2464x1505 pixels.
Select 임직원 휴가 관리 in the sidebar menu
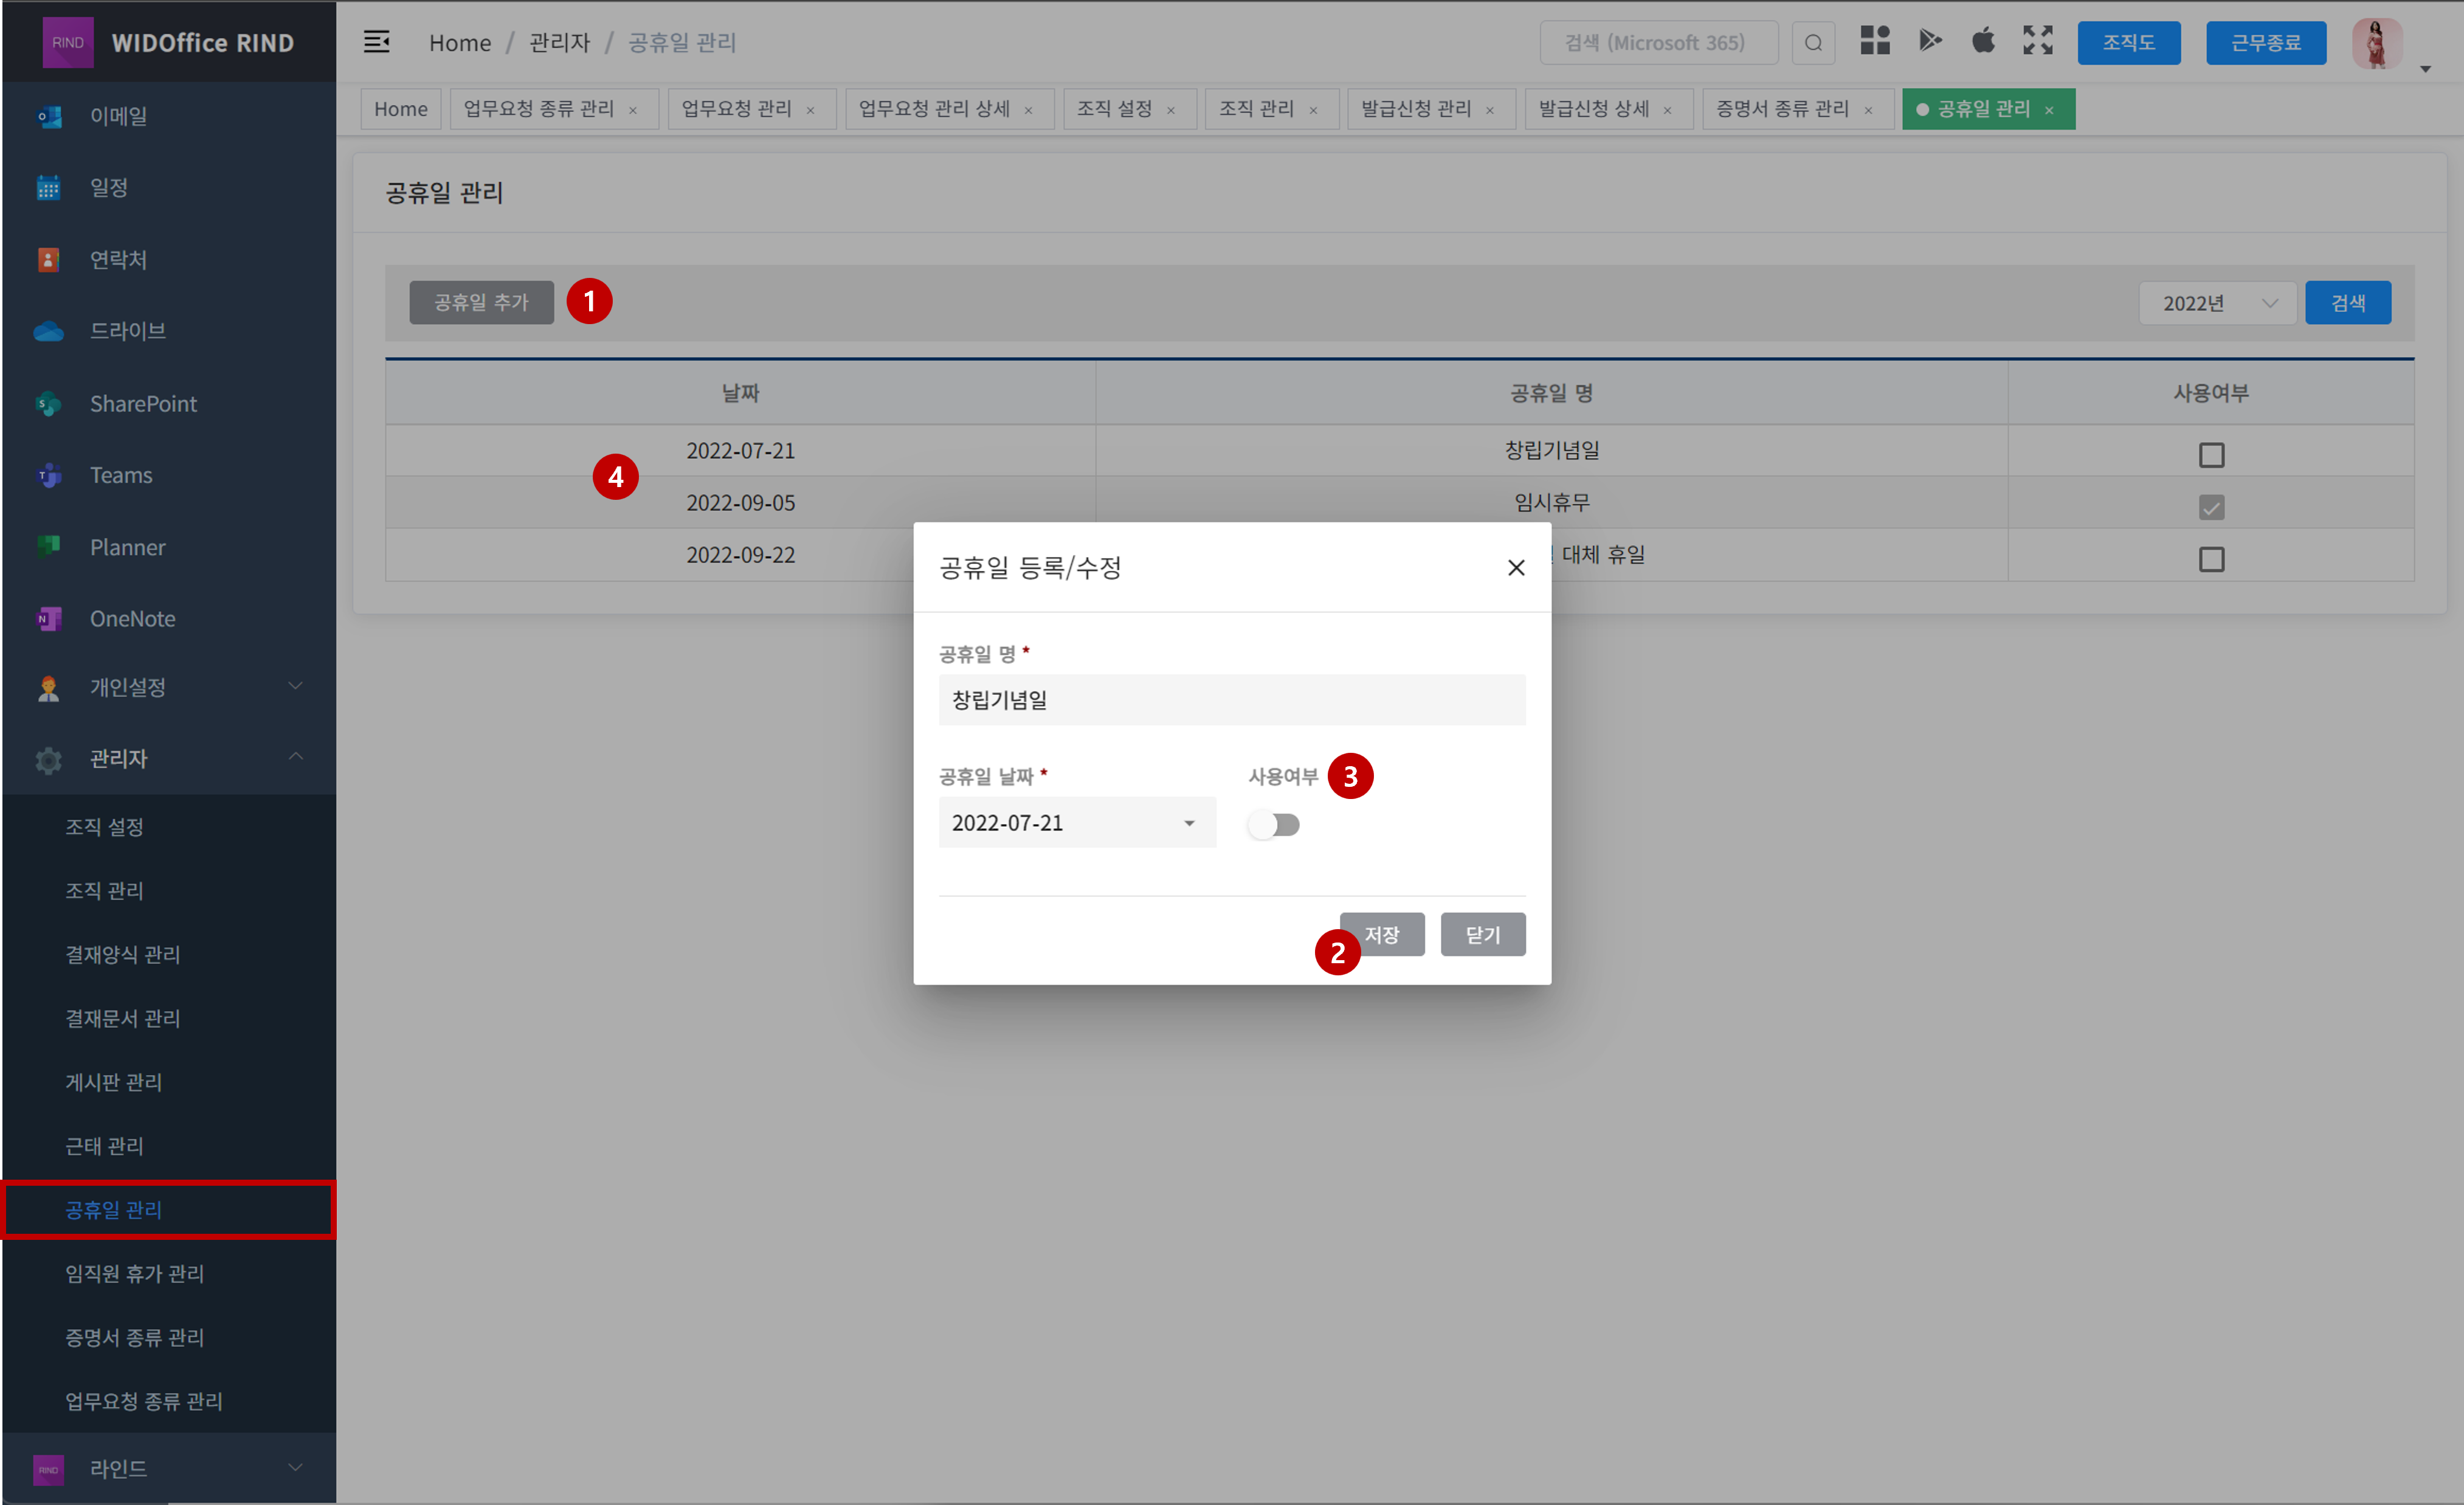134,1273
